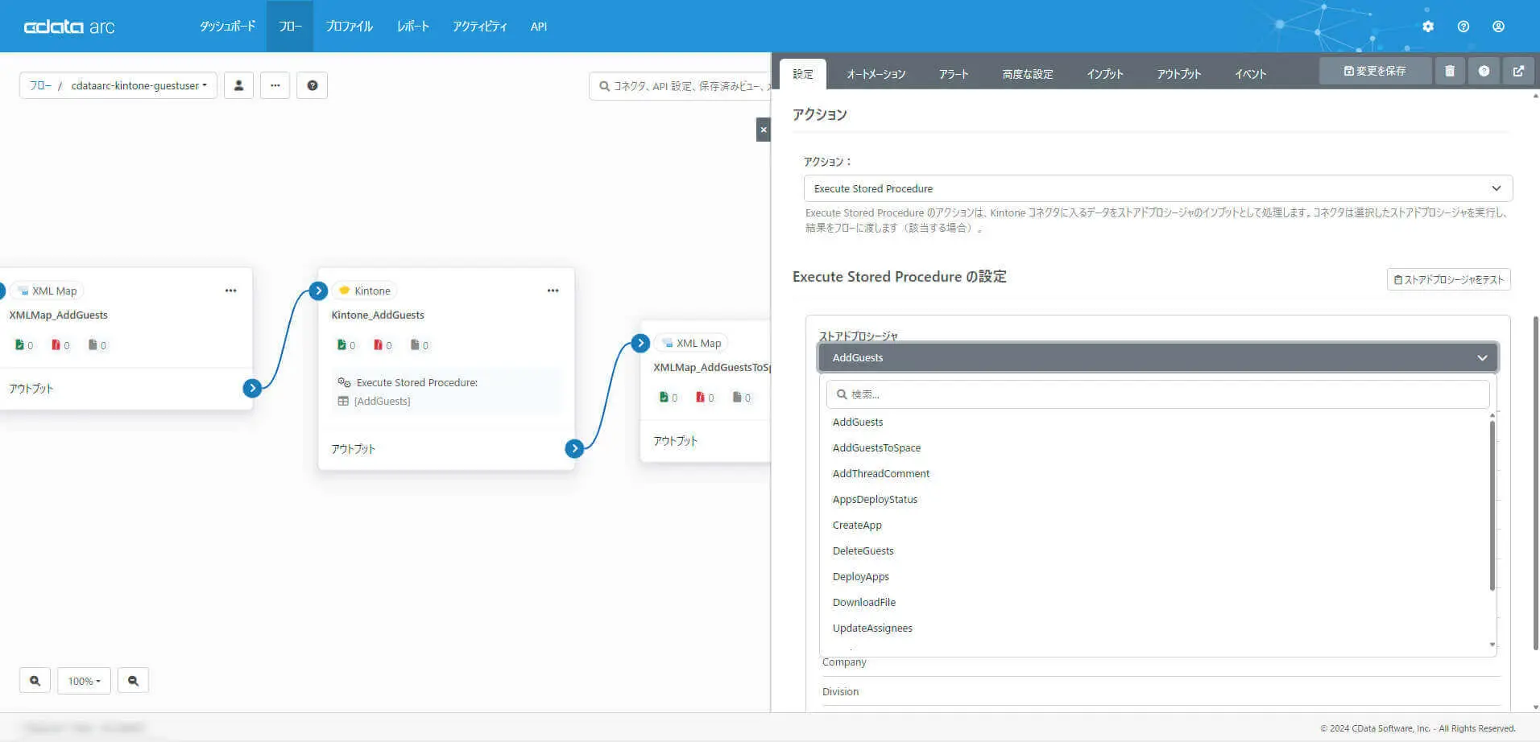This screenshot has width=1540, height=742.
Task: Open the 100% zoom level dropdown
Action: click(84, 681)
